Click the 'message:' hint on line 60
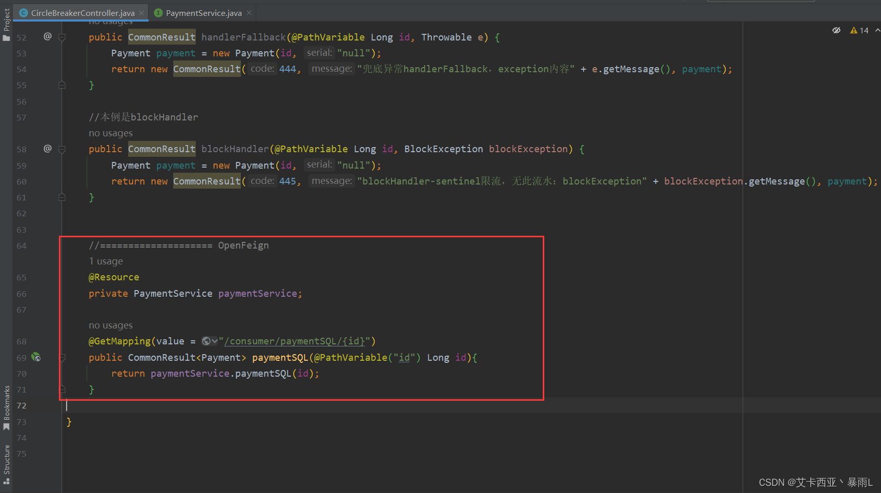The height and width of the screenshot is (493, 881). 332,181
